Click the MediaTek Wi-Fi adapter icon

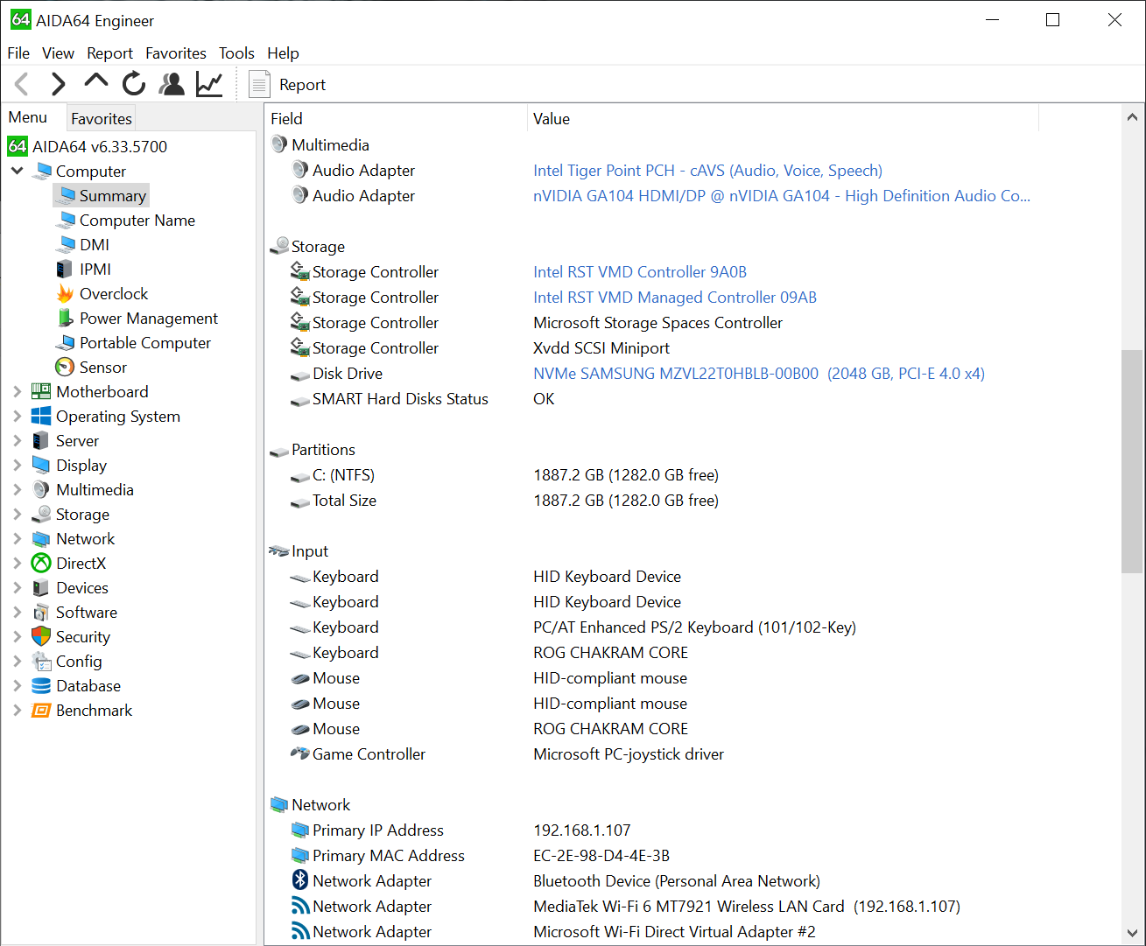(300, 906)
